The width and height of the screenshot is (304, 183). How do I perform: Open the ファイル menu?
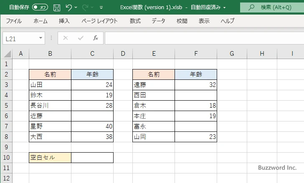(14, 21)
